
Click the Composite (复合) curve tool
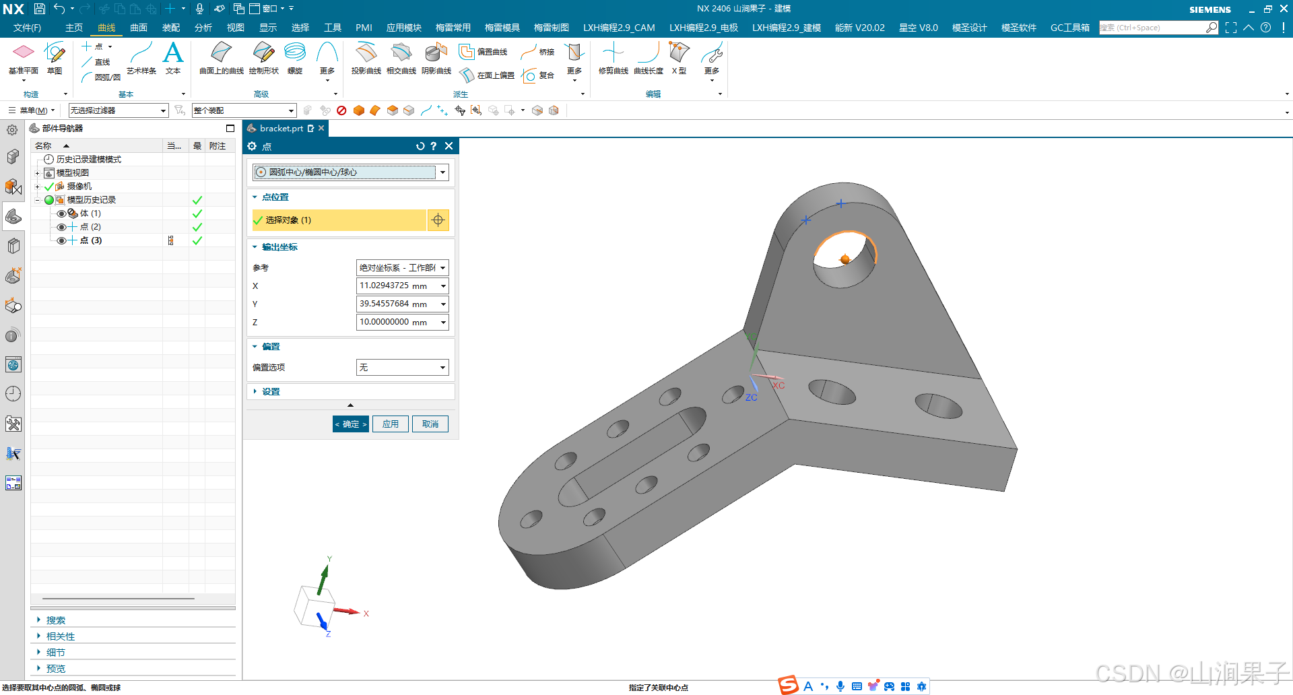538,75
